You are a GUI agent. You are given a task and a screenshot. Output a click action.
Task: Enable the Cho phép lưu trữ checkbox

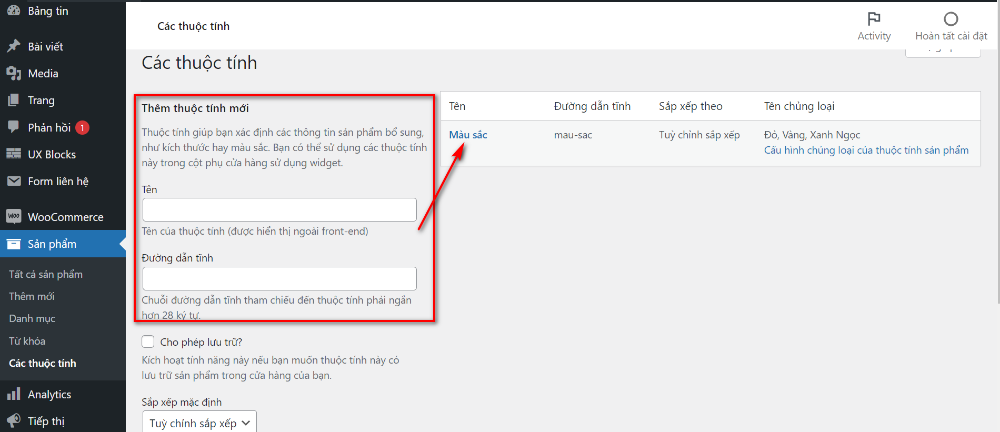(x=148, y=341)
